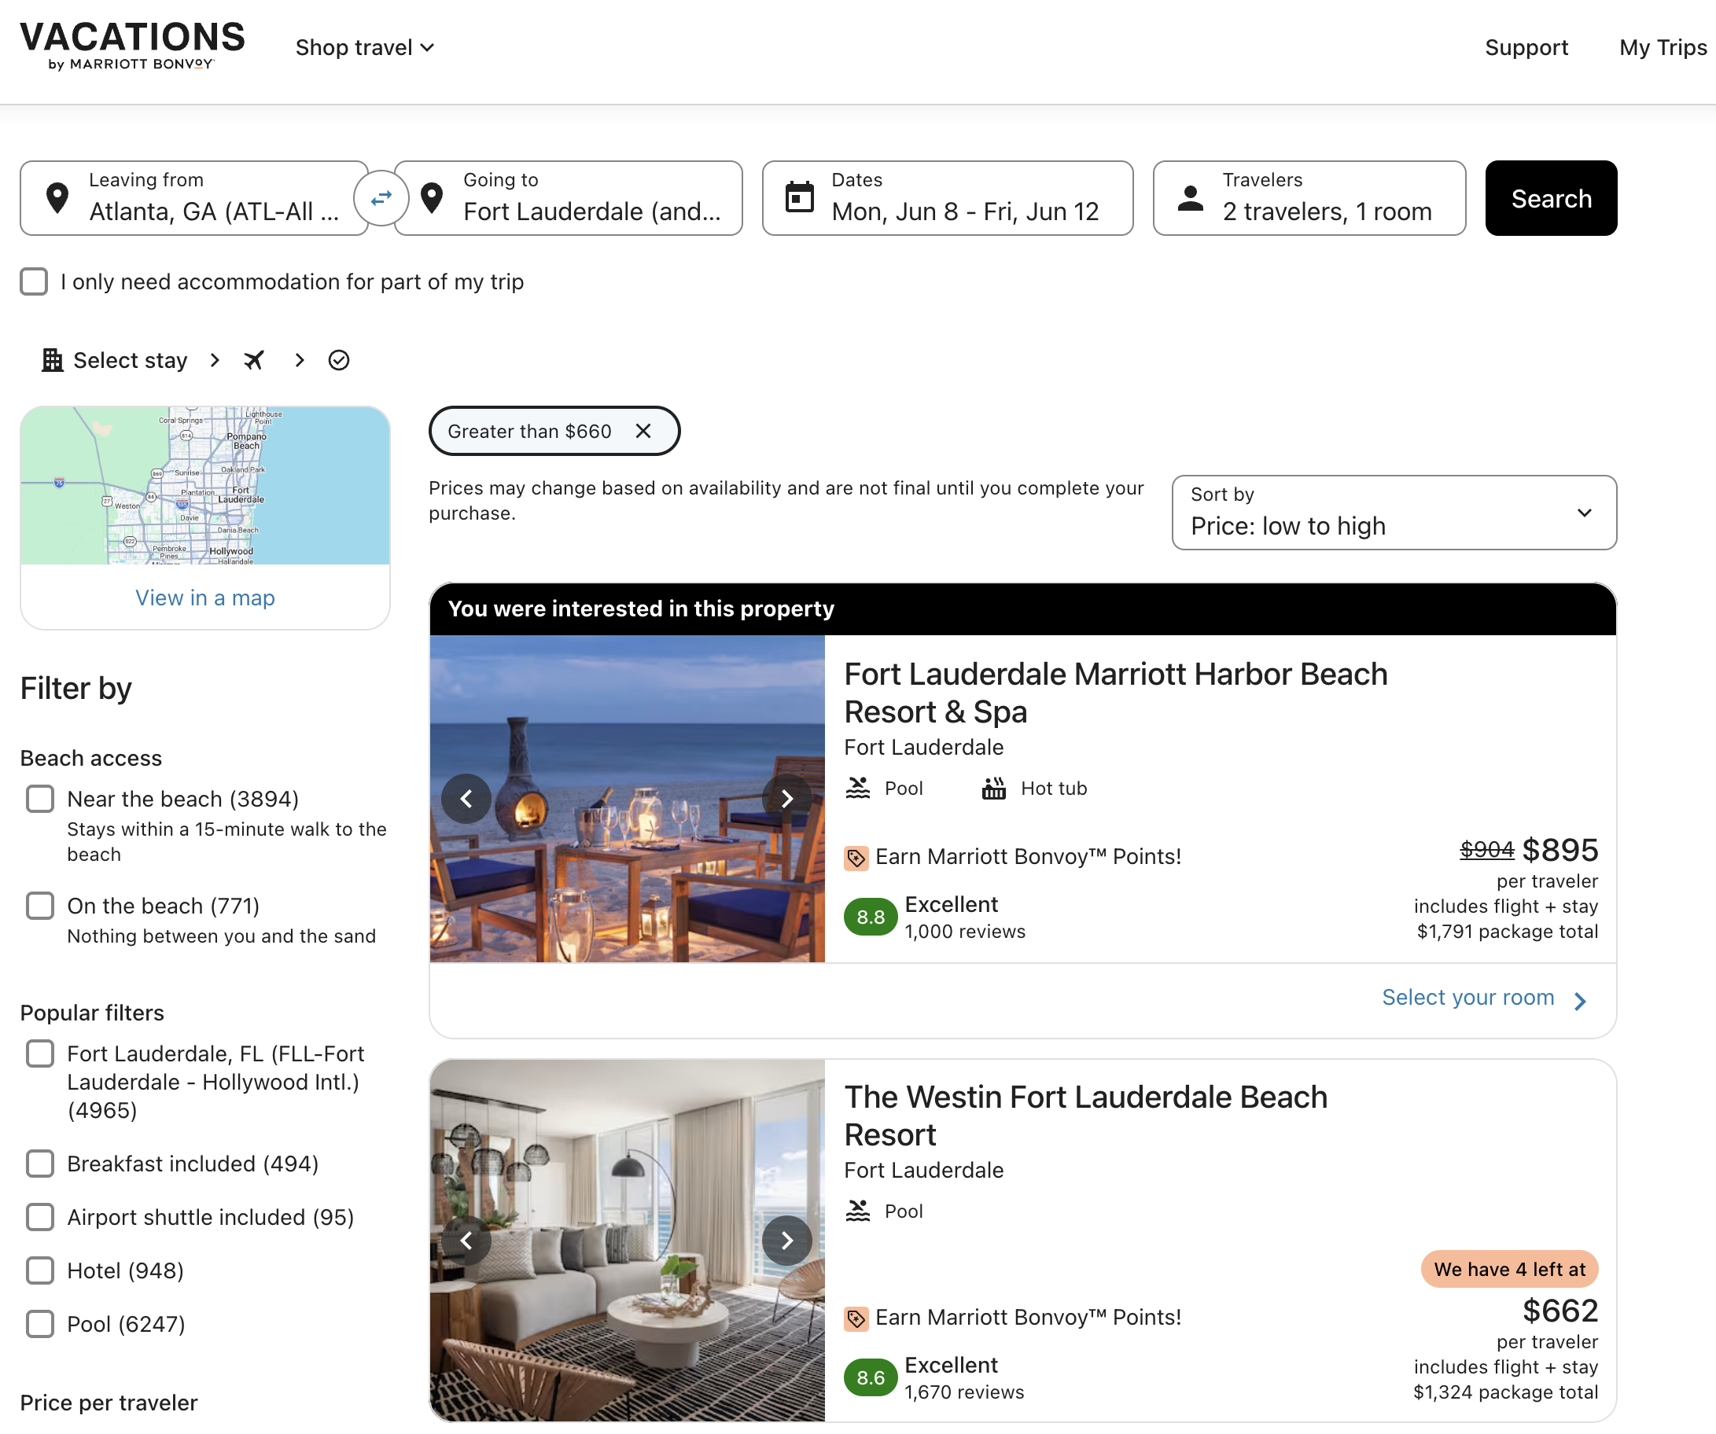The width and height of the screenshot is (1716, 1434).
Task: Click previous photo arrow on Marriott Harbor carousel
Action: point(466,797)
